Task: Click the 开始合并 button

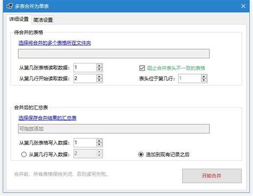Action: pos(212,176)
